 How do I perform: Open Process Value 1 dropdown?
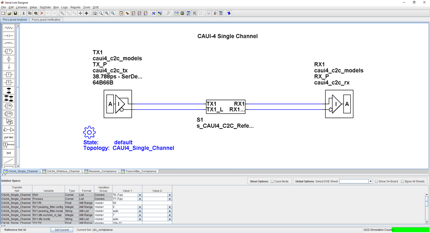(140, 199)
